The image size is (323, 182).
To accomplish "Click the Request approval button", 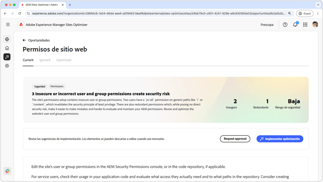I will (x=235, y=139).
